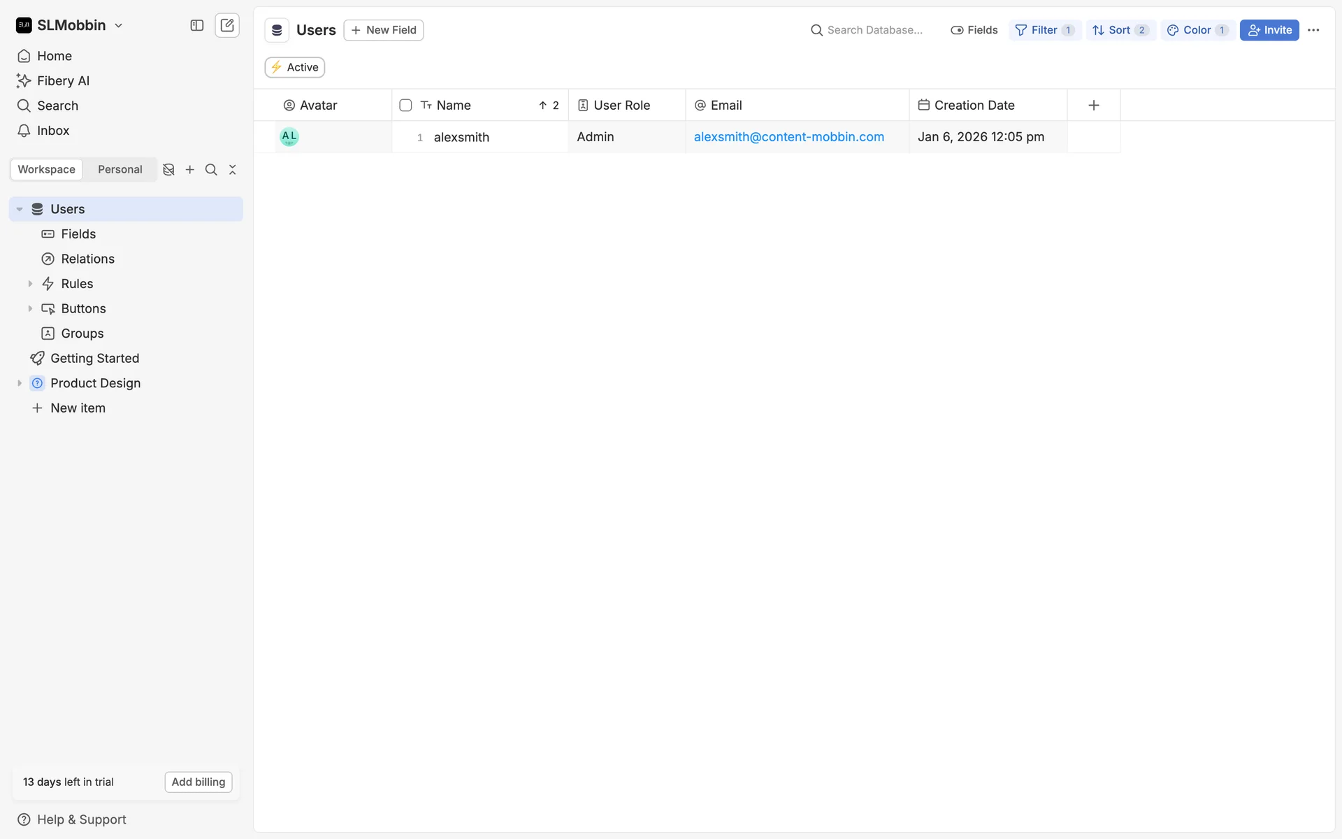Click the collapse all sidebar items icon

coord(233,170)
